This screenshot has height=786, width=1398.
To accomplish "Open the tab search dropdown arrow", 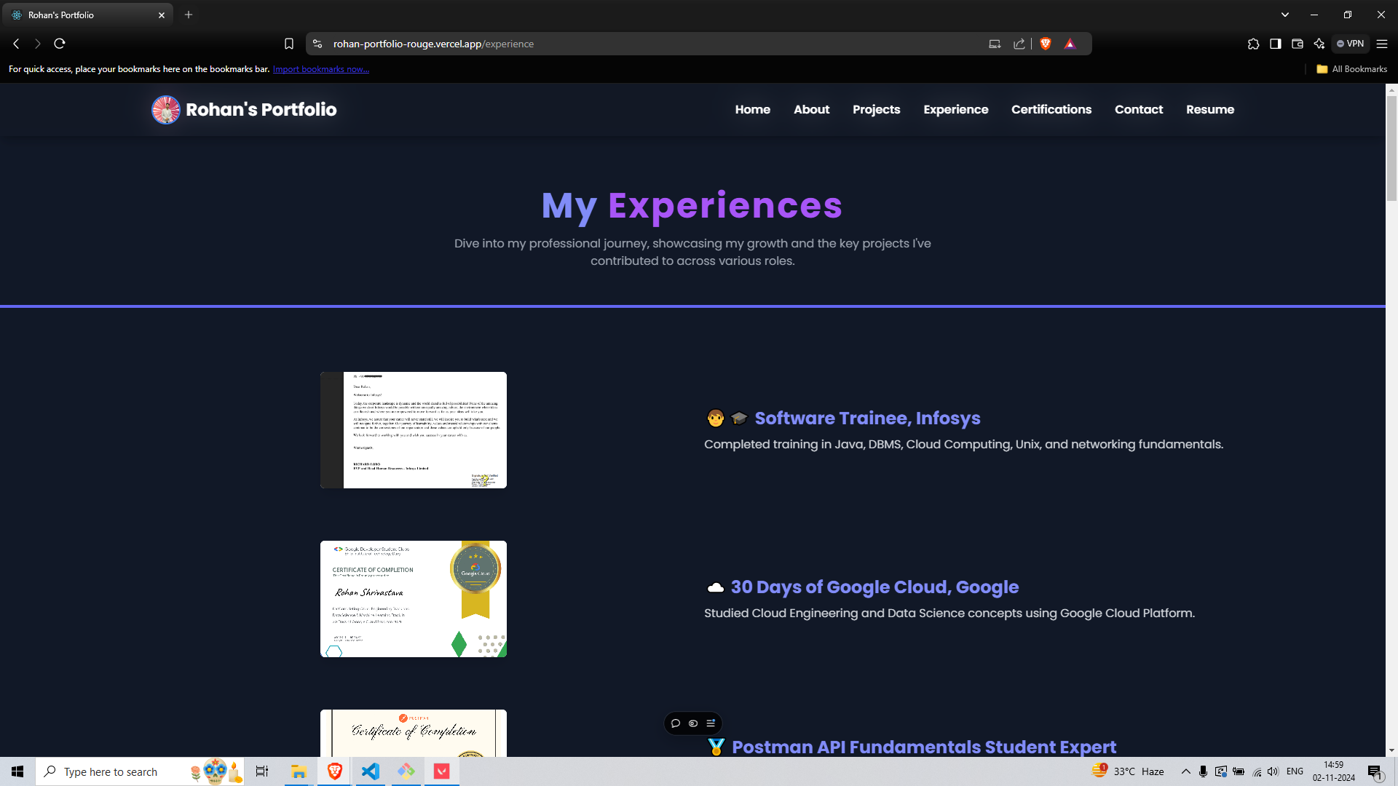I will click(x=1285, y=15).
